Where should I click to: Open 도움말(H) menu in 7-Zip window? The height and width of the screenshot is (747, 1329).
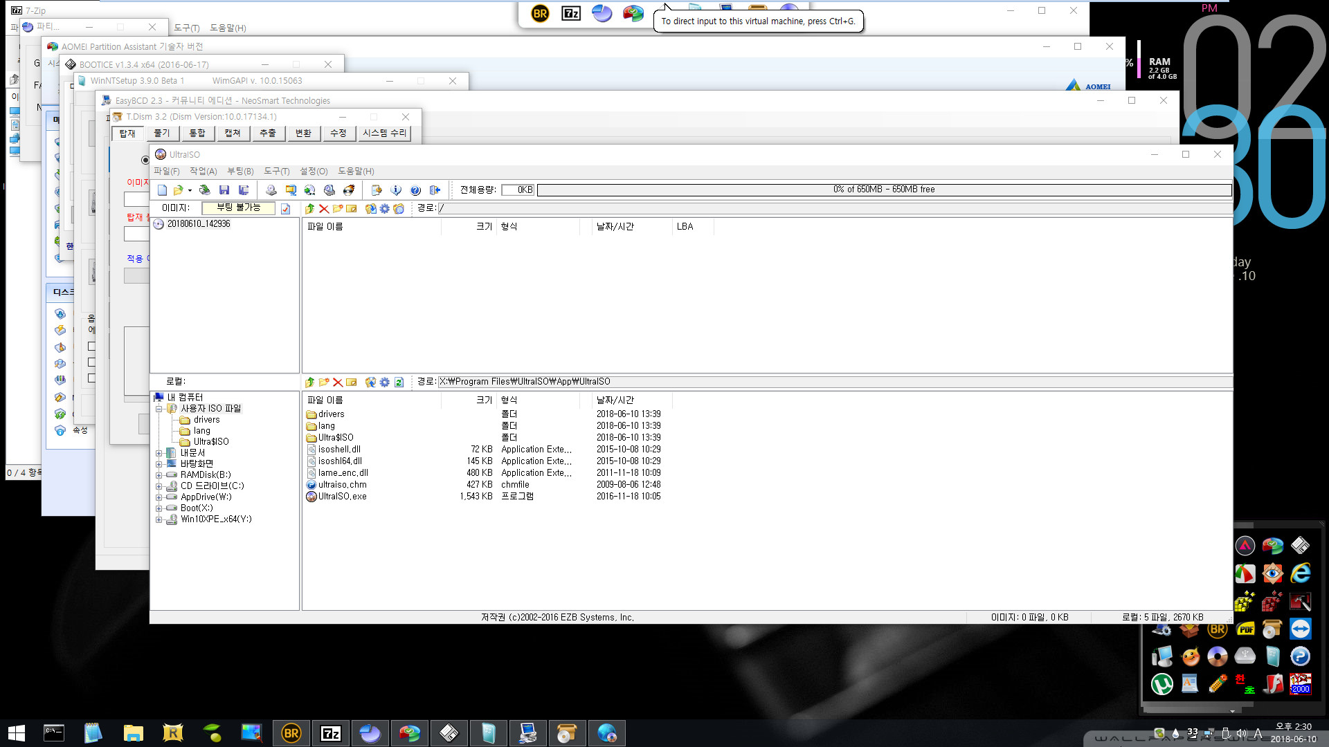coord(228,28)
